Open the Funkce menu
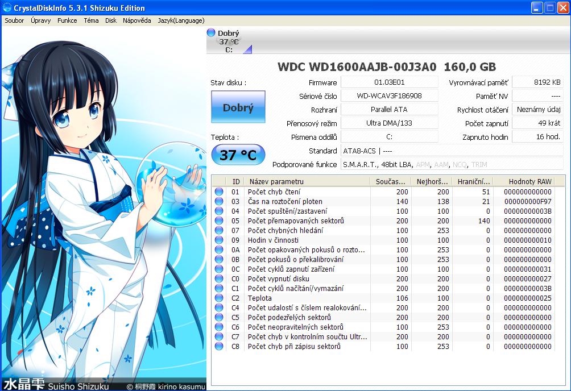This screenshot has height=391, width=571. click(x=67, y=20)
